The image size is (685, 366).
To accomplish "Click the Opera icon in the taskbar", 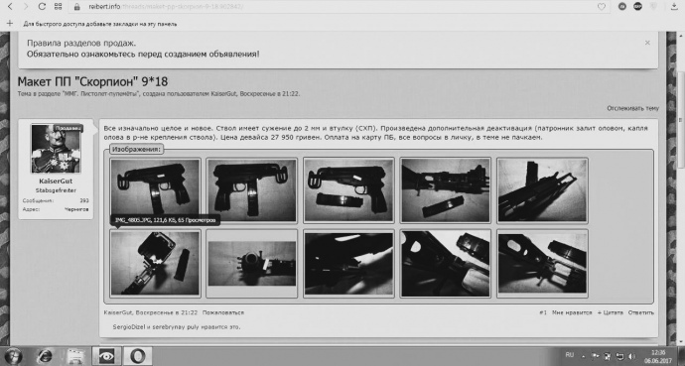I will (x=138, y=356).
